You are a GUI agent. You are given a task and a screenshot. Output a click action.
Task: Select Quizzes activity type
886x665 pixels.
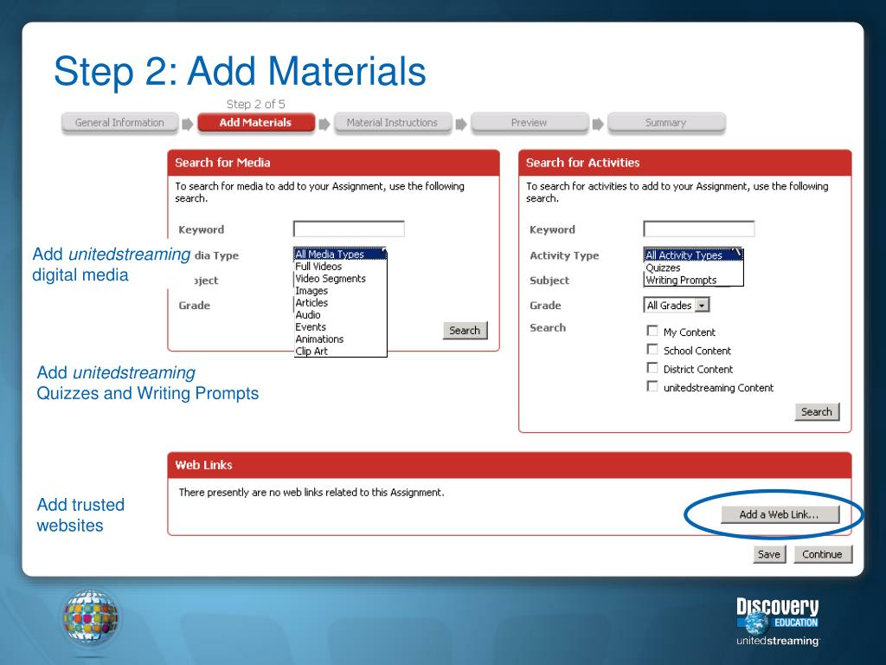click(693, 268)
